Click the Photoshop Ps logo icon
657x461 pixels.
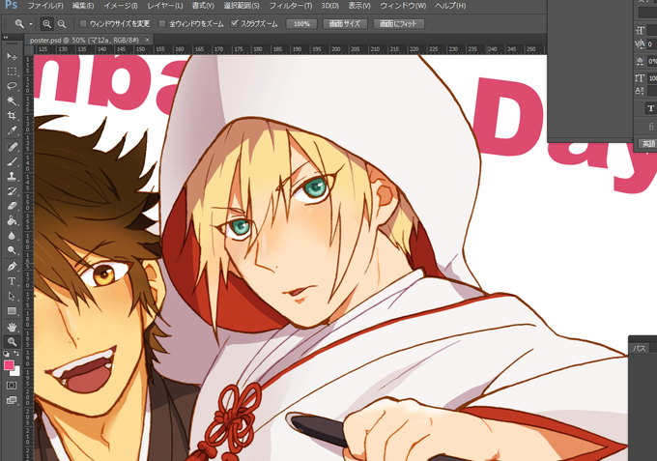12,5
